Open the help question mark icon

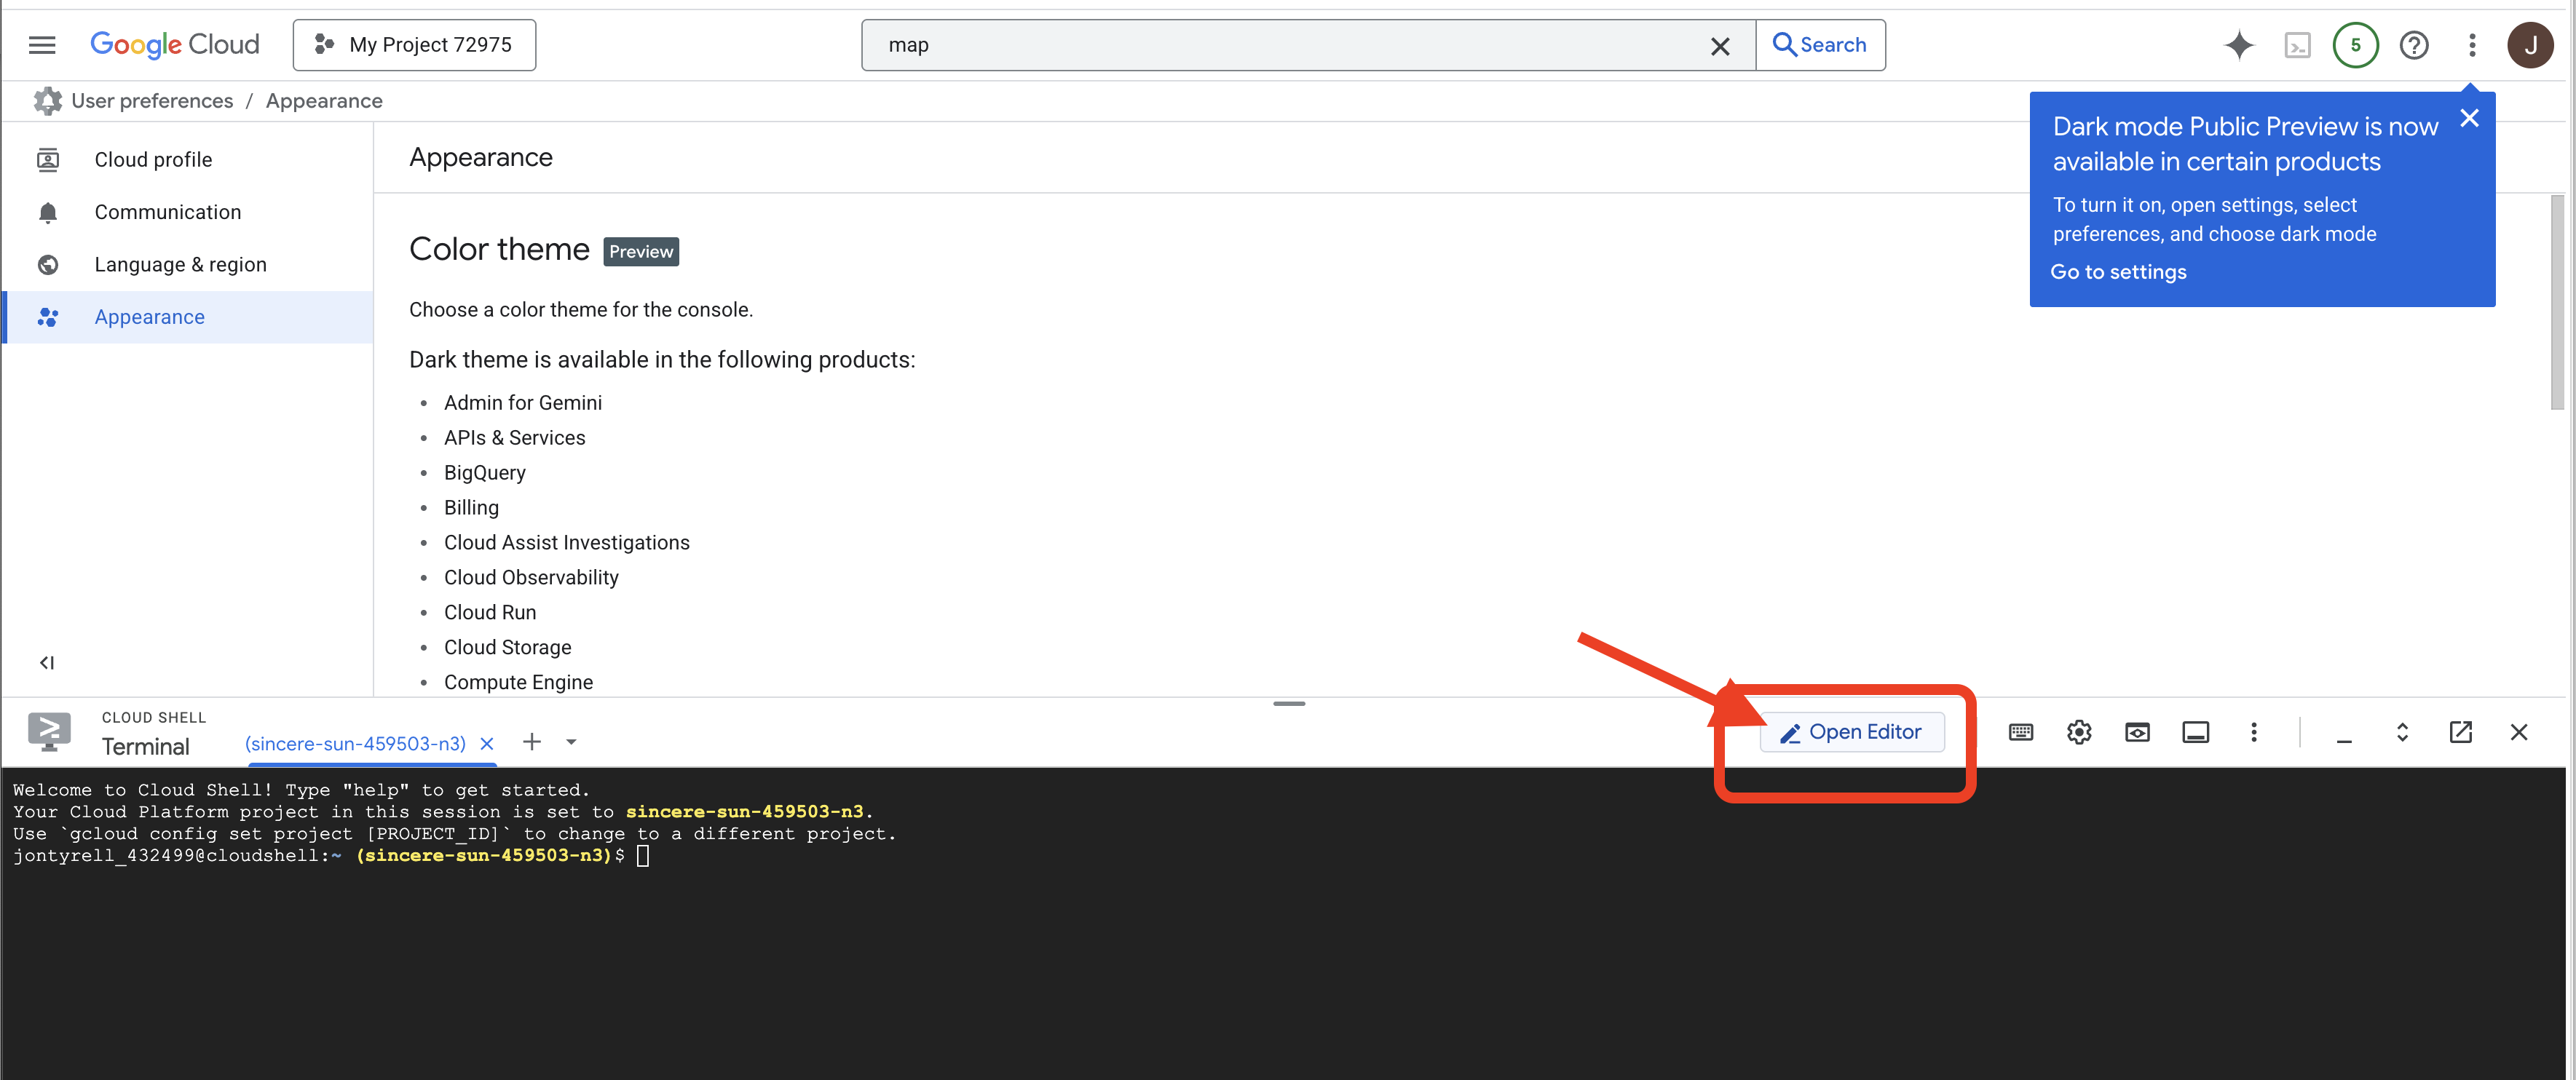click(x=2414, y=45)
